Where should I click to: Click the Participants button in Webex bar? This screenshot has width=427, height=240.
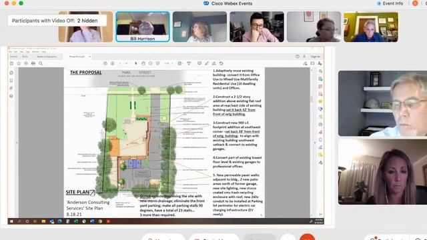387,238
